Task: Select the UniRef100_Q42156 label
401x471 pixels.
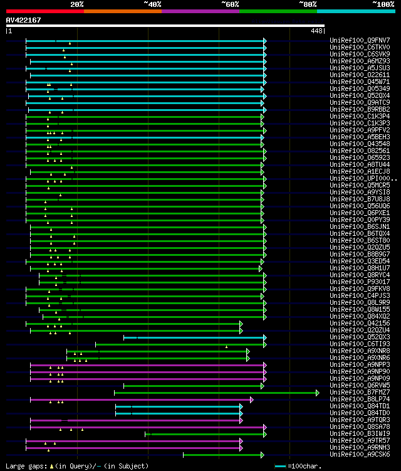Action: pos(360,323)
